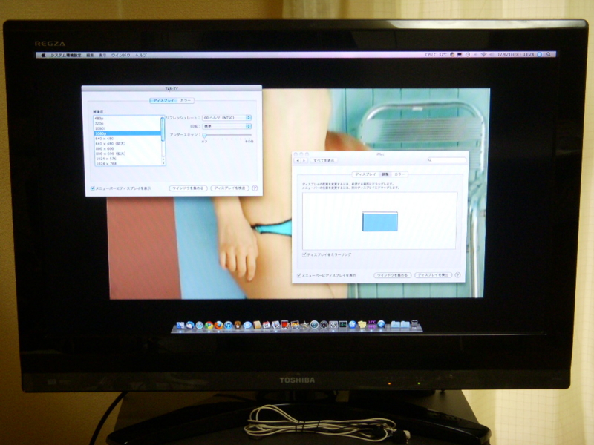
Task: Open System Preferences gear icon in Dock
Action: [333, 325]
